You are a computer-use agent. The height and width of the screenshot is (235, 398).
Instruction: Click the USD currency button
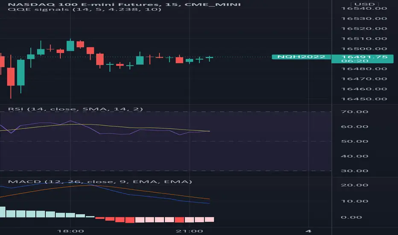pyautogui.click(x=365, y=4)
